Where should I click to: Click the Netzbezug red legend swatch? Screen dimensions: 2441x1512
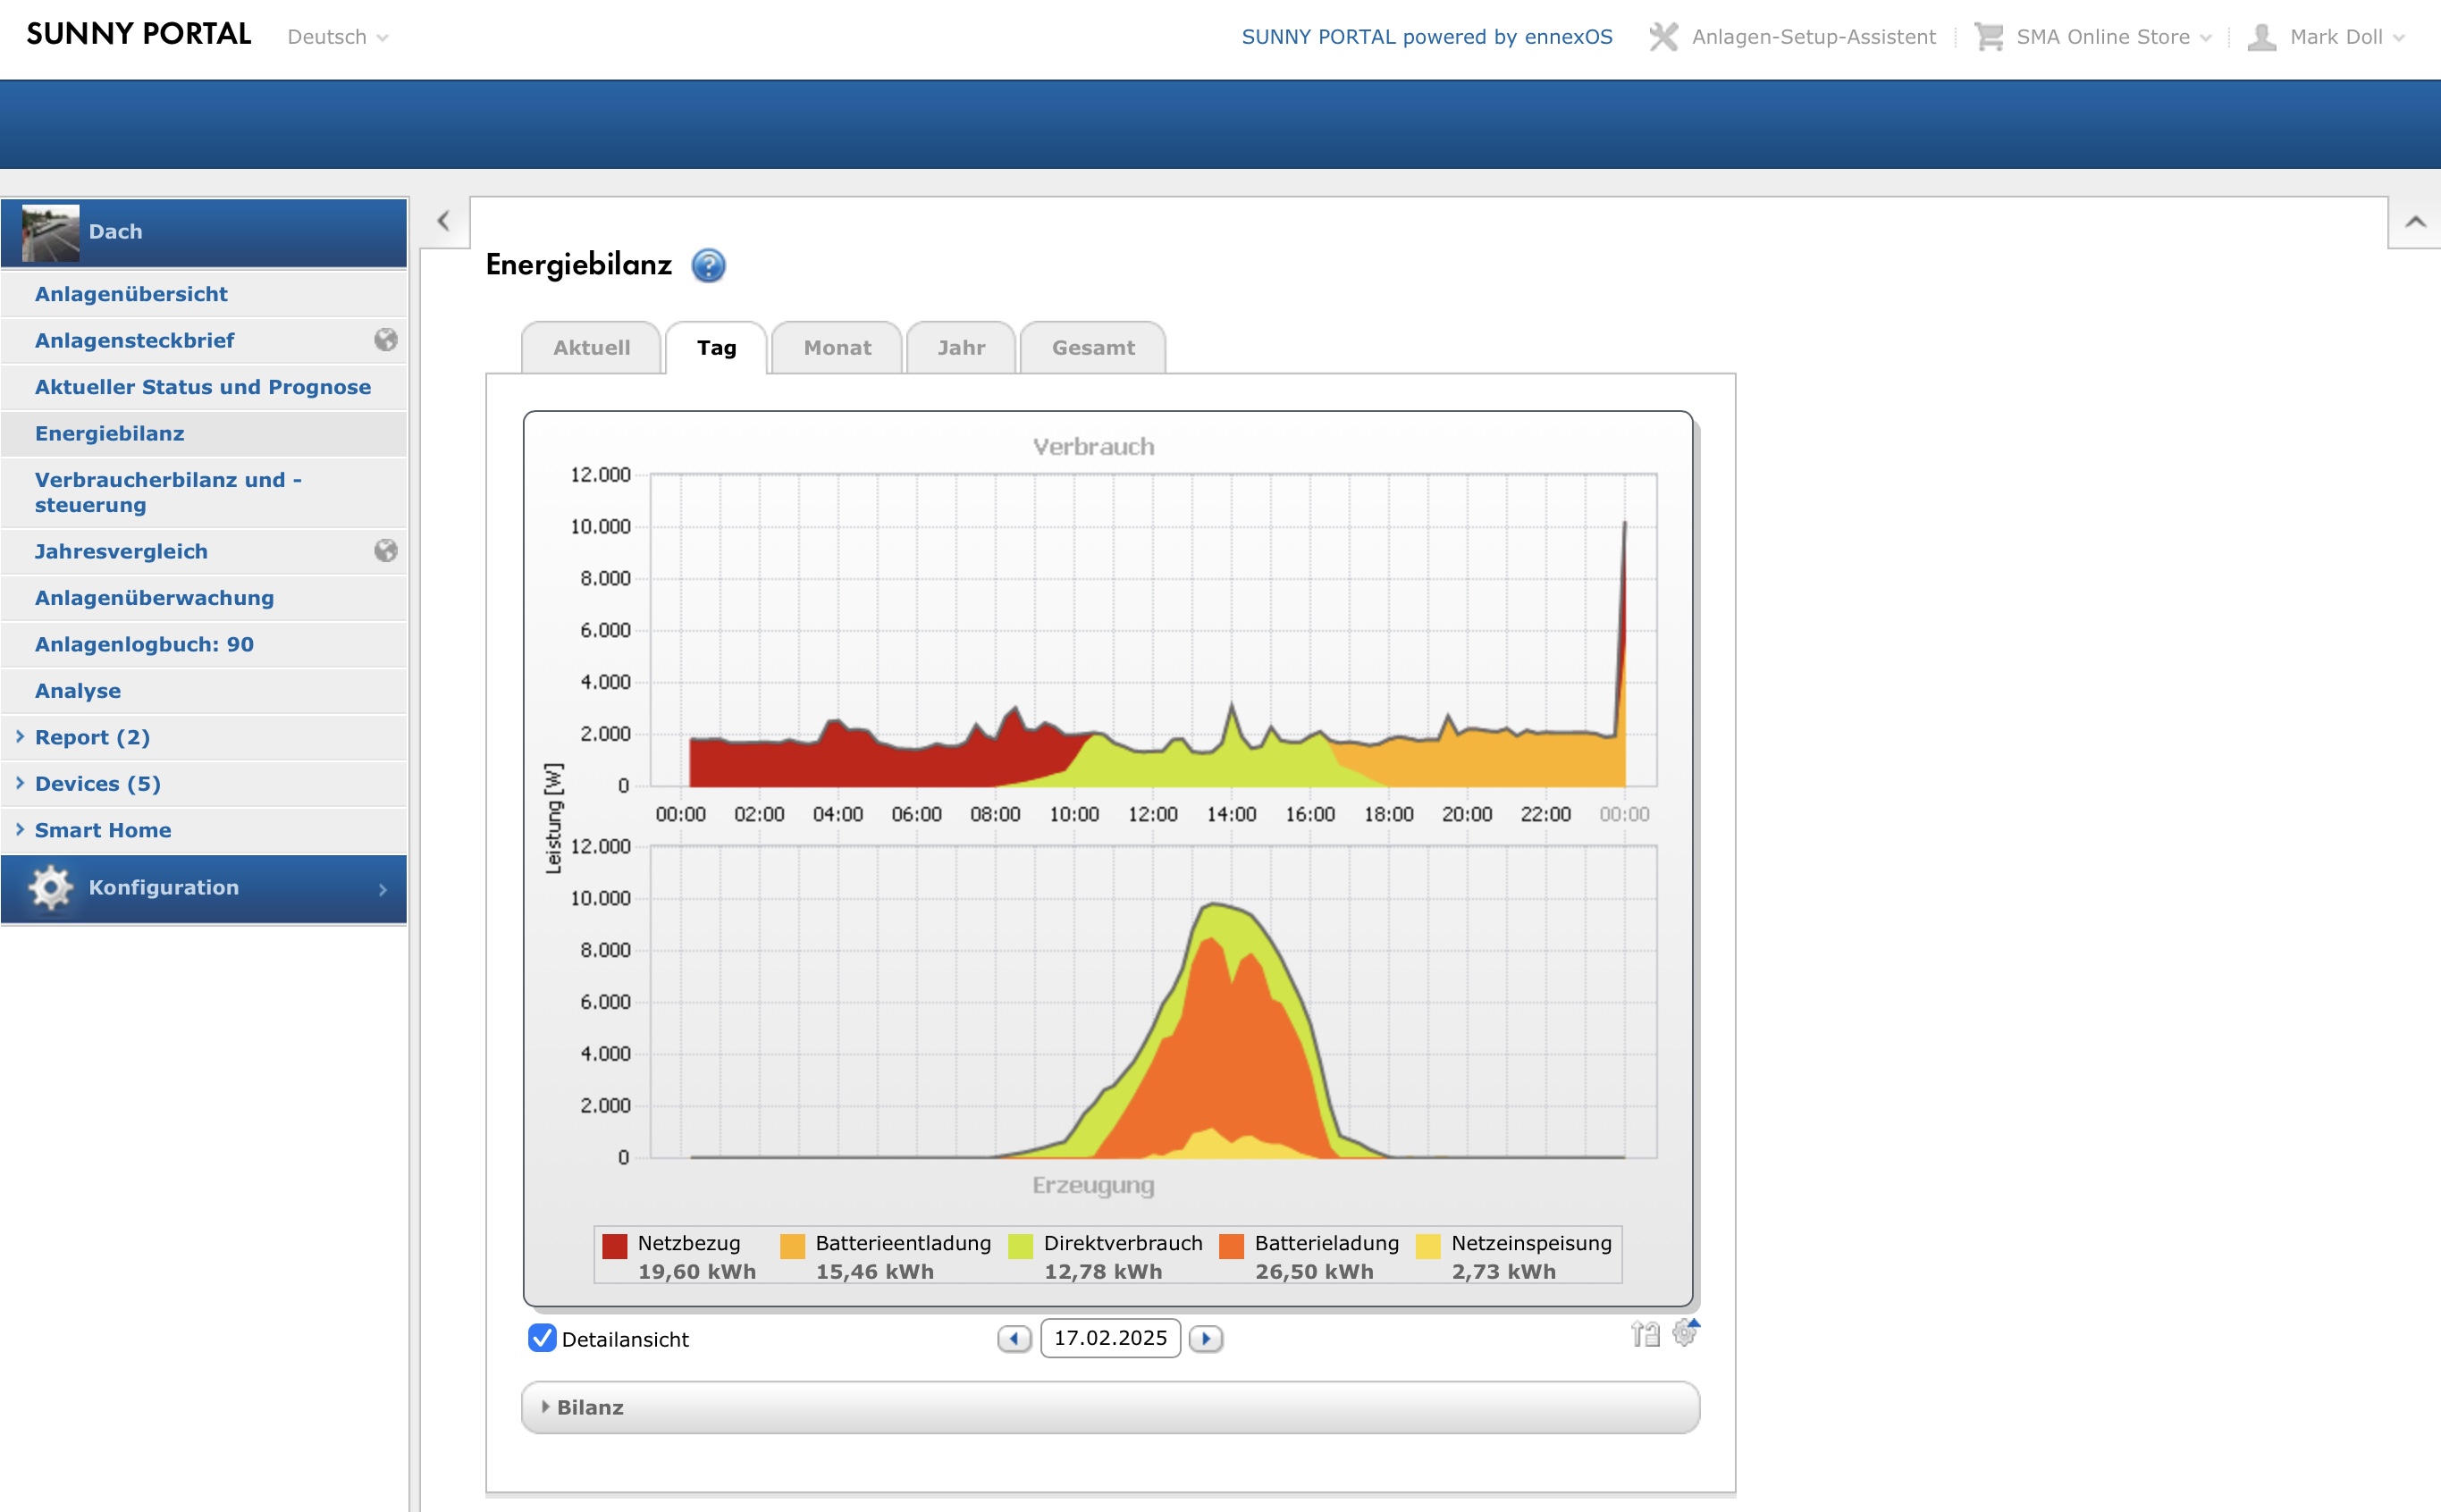point(615,1245)
